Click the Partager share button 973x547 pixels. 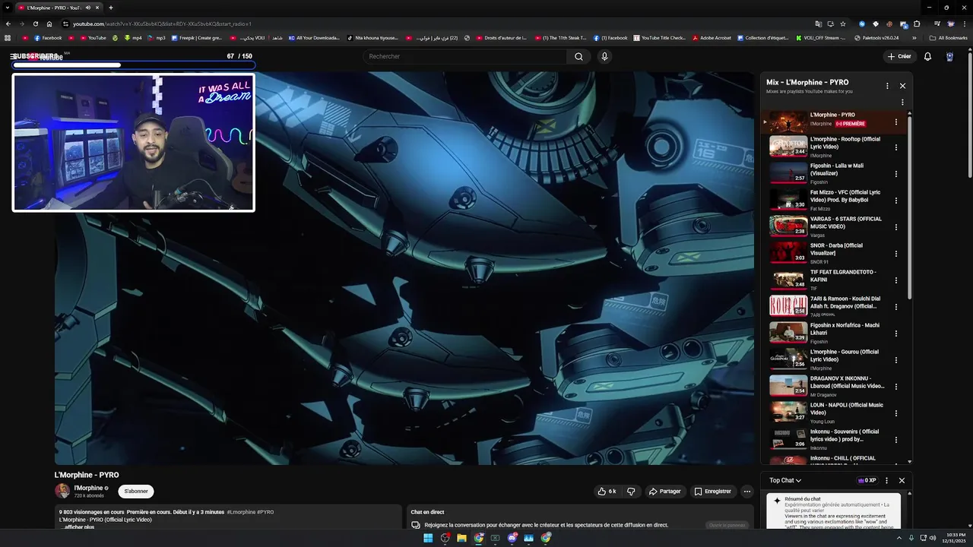click(664, 492)
